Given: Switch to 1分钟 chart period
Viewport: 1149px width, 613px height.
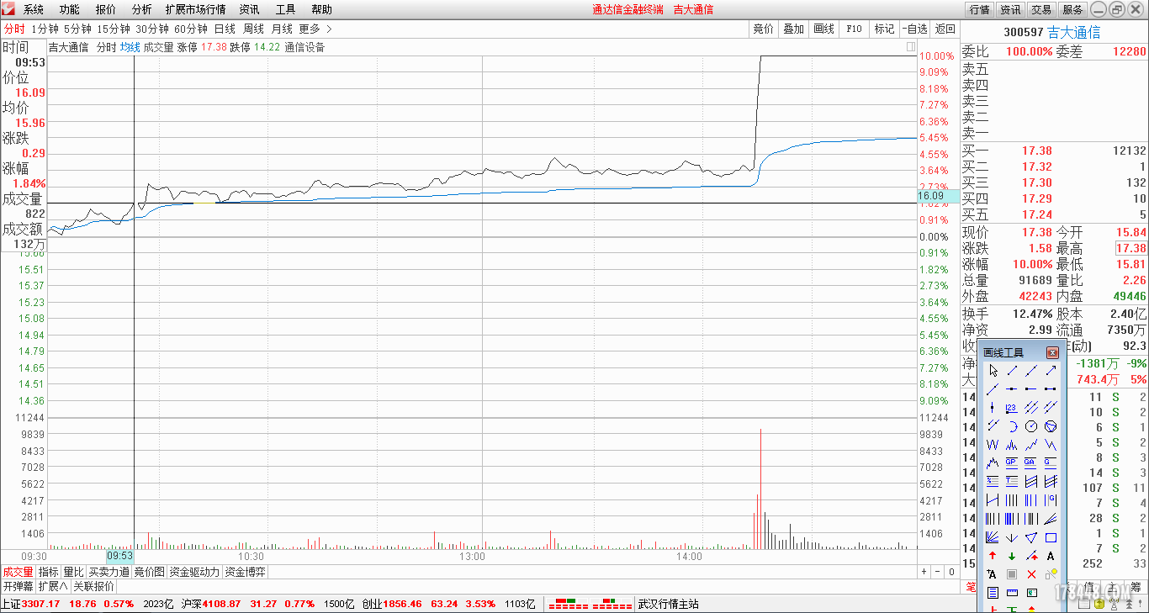Looking at the screenshot, I should tap(45, 29).
